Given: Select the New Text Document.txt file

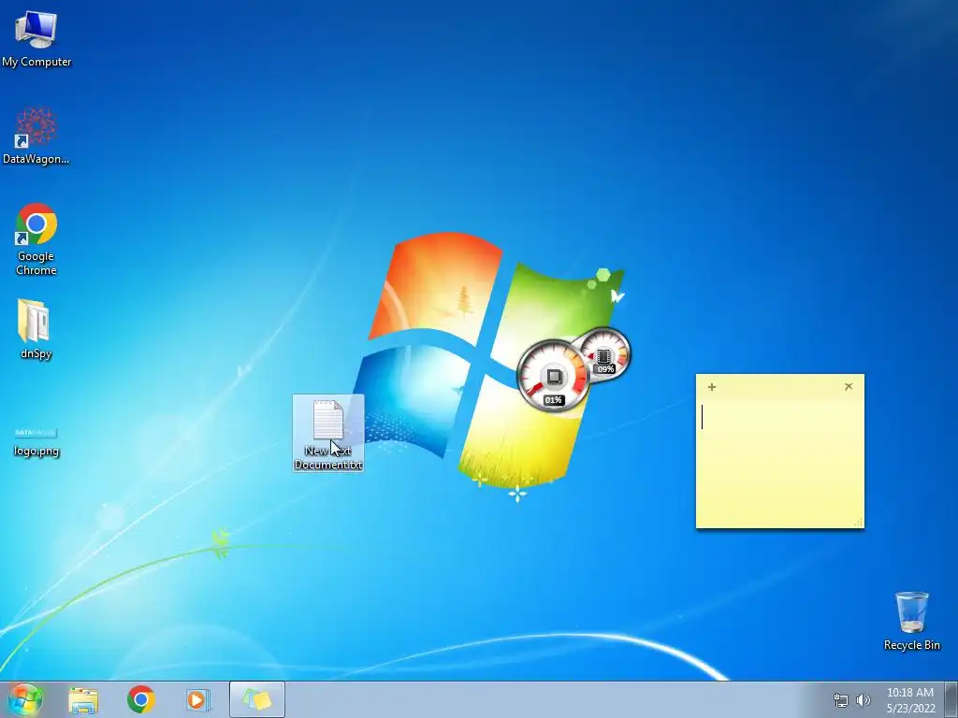Looking at the screenshot, I should (x=328, y=433).
